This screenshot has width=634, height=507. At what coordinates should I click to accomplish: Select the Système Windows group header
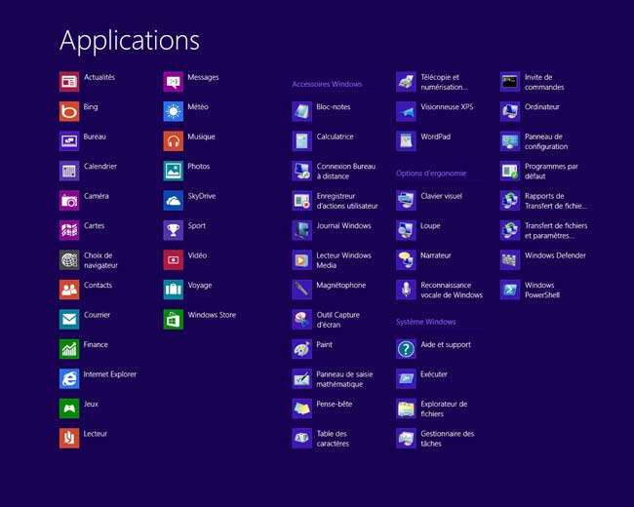426,322
